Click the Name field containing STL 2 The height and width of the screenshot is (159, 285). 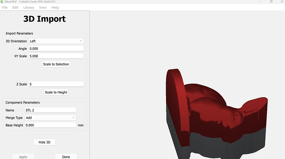[50, 110]
